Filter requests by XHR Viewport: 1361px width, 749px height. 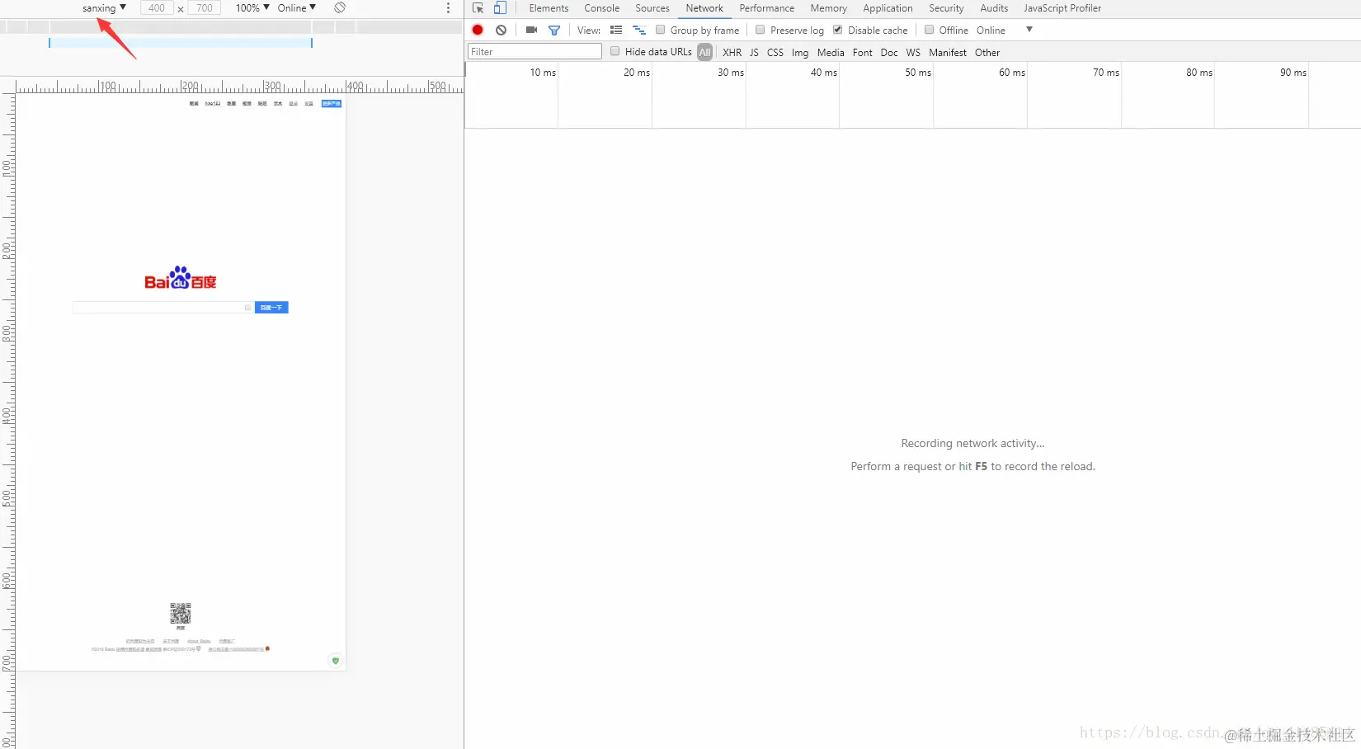coord(732,52)
